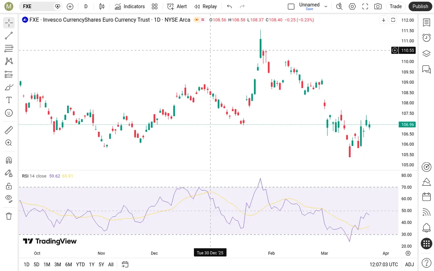Select the patterns drawing tool

point(9,61)
